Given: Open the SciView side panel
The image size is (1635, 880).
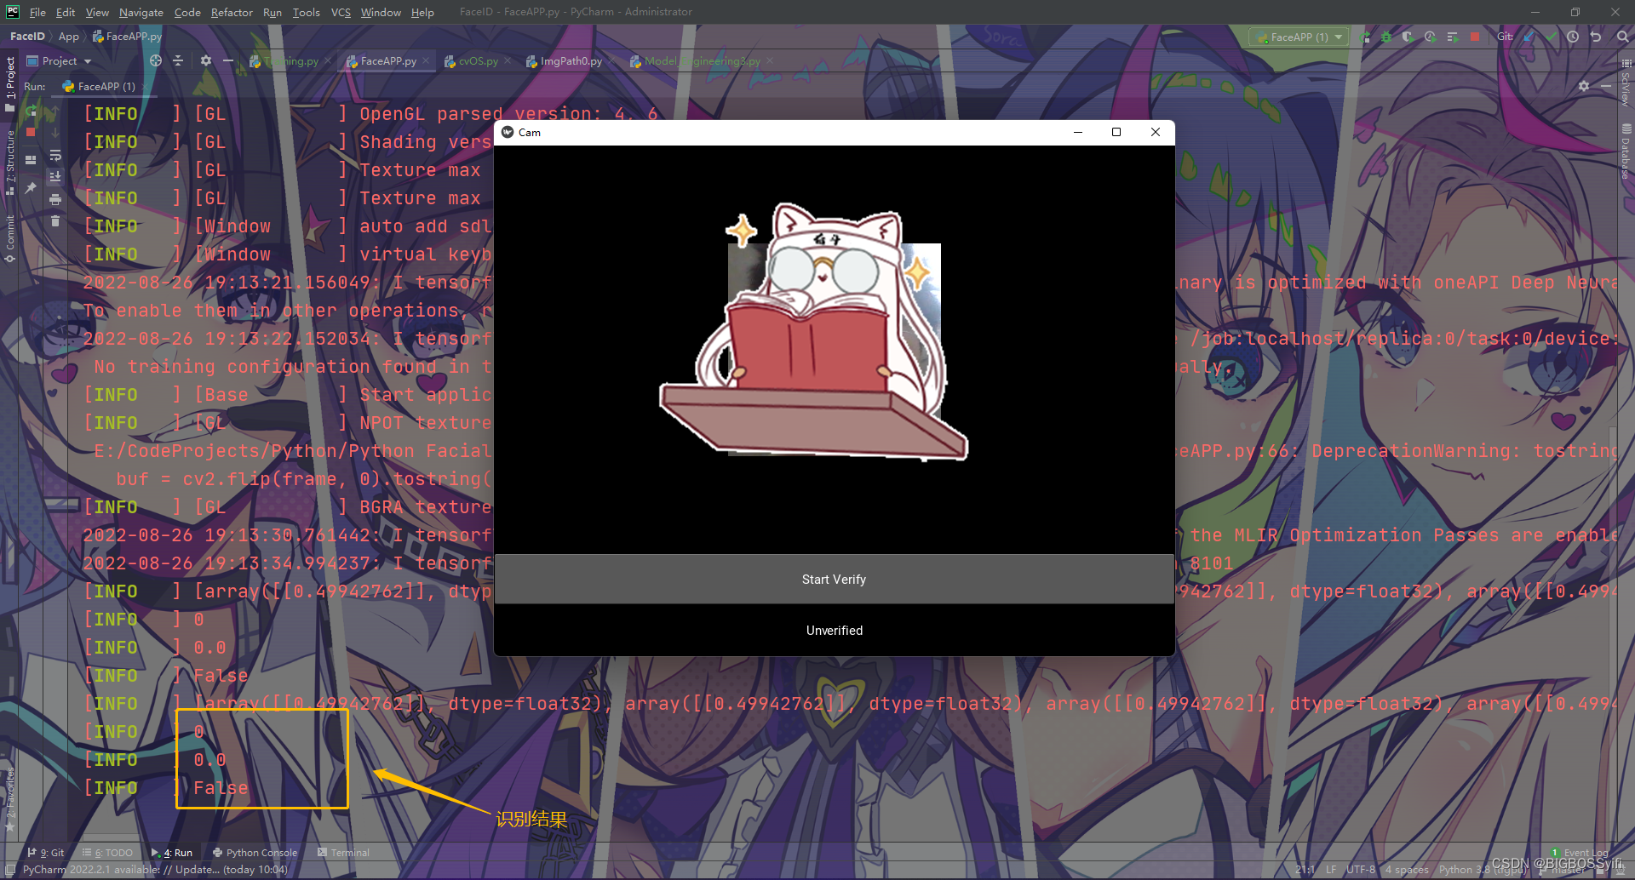Looking at the screenshot, I should coord(1625,83).
